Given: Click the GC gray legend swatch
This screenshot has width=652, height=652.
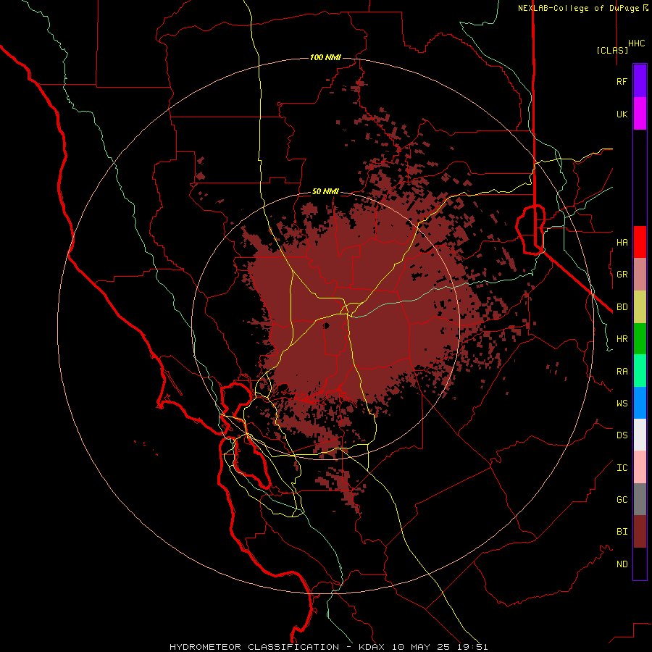Looking at the screenshot, I should pyautogui.click(x=640, y=499).
